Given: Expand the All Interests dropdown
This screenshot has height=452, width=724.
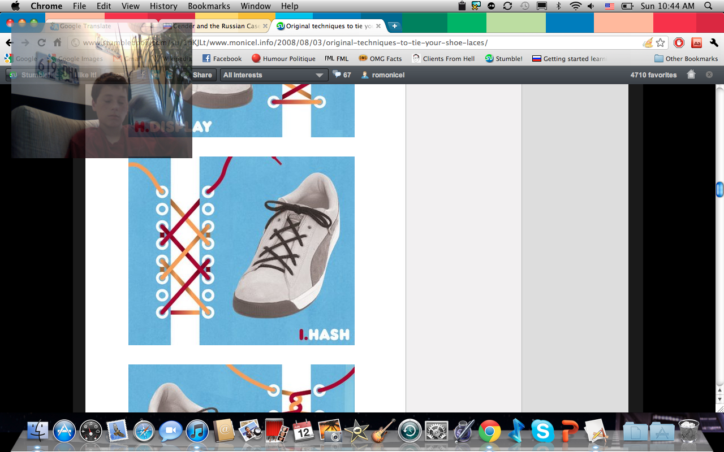Looking at the screenshot, I should coord(274,75).
